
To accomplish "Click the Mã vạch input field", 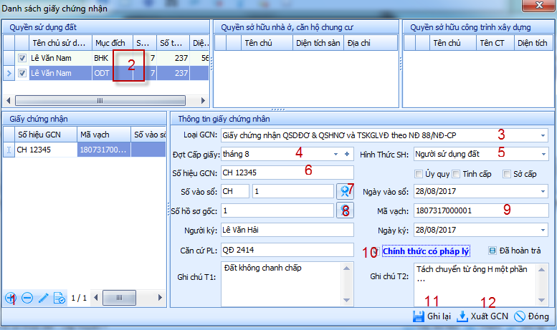I will (x=452, y=211).
